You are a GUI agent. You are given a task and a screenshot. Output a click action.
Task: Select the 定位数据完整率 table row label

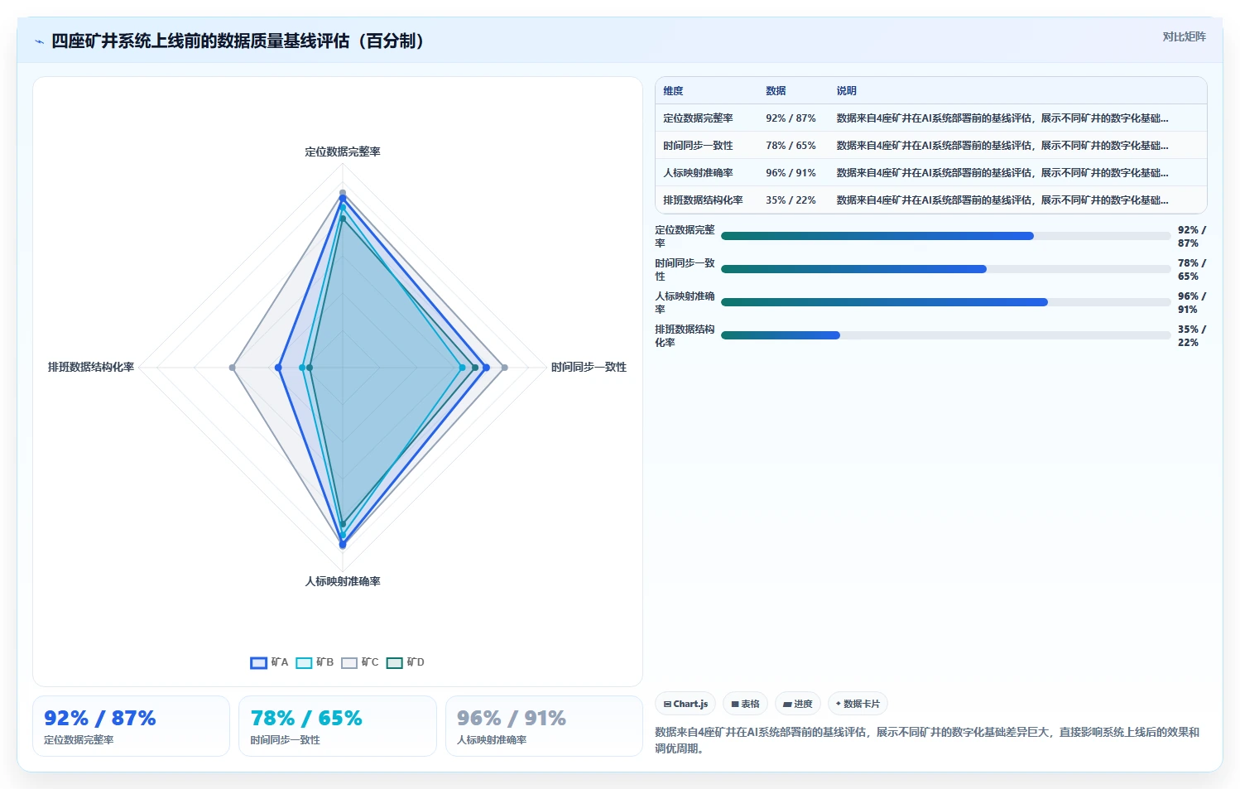pyautogui.click(x=698, y=118)
